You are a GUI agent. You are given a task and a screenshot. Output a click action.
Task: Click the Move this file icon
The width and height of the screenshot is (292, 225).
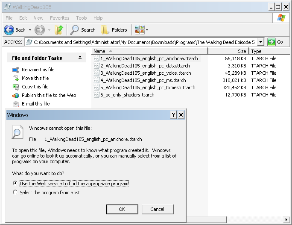point(16,78)
